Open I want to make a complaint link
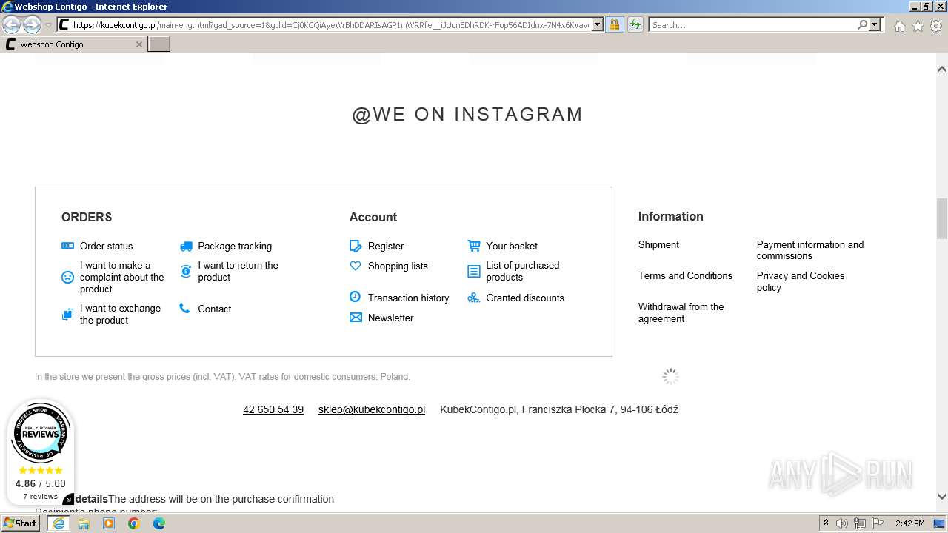The width and height of the screenshot is (948, 533). [122, 278]
